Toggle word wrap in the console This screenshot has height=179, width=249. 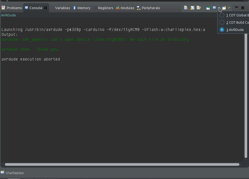click(199, 8)
